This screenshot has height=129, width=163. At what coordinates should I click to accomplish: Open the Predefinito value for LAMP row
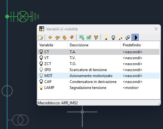131,88
